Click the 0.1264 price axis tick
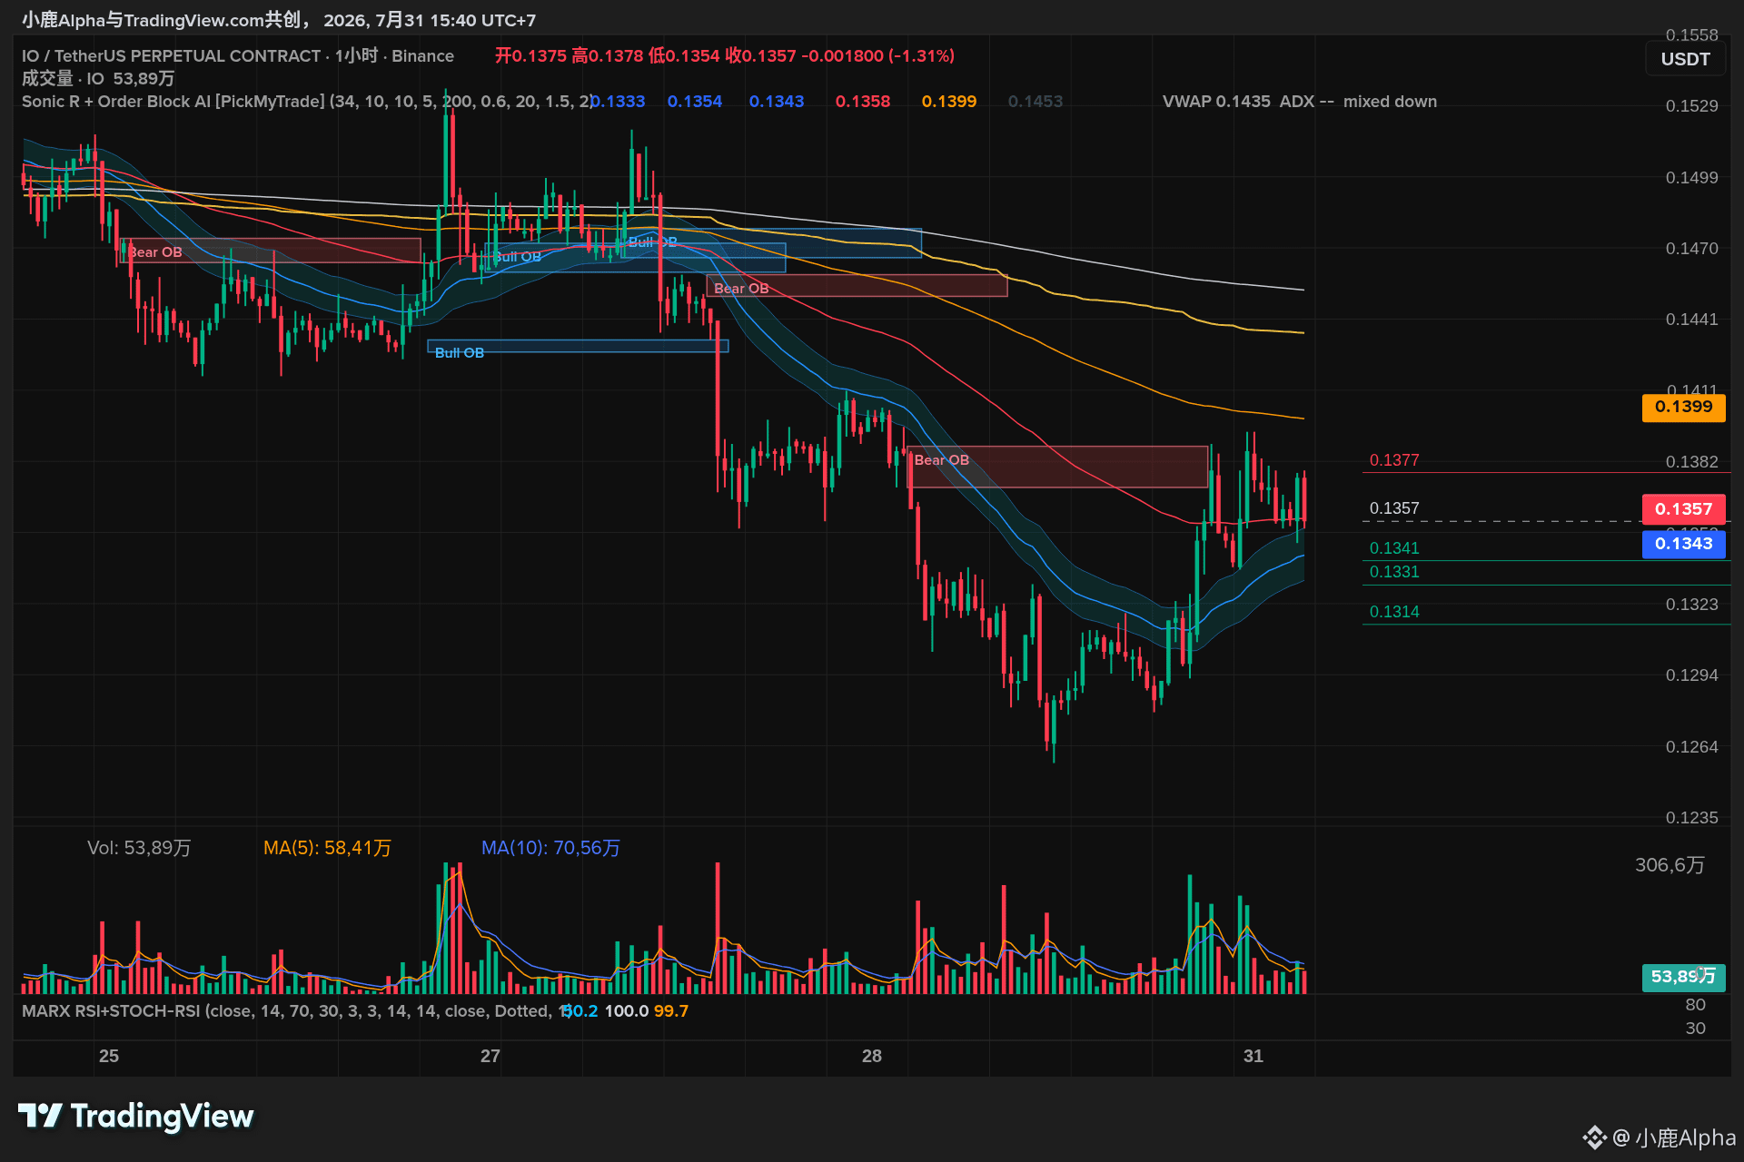 coord(1691,747)
